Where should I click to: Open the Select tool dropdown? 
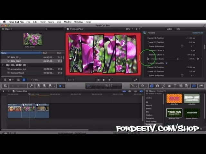point(64,86)
